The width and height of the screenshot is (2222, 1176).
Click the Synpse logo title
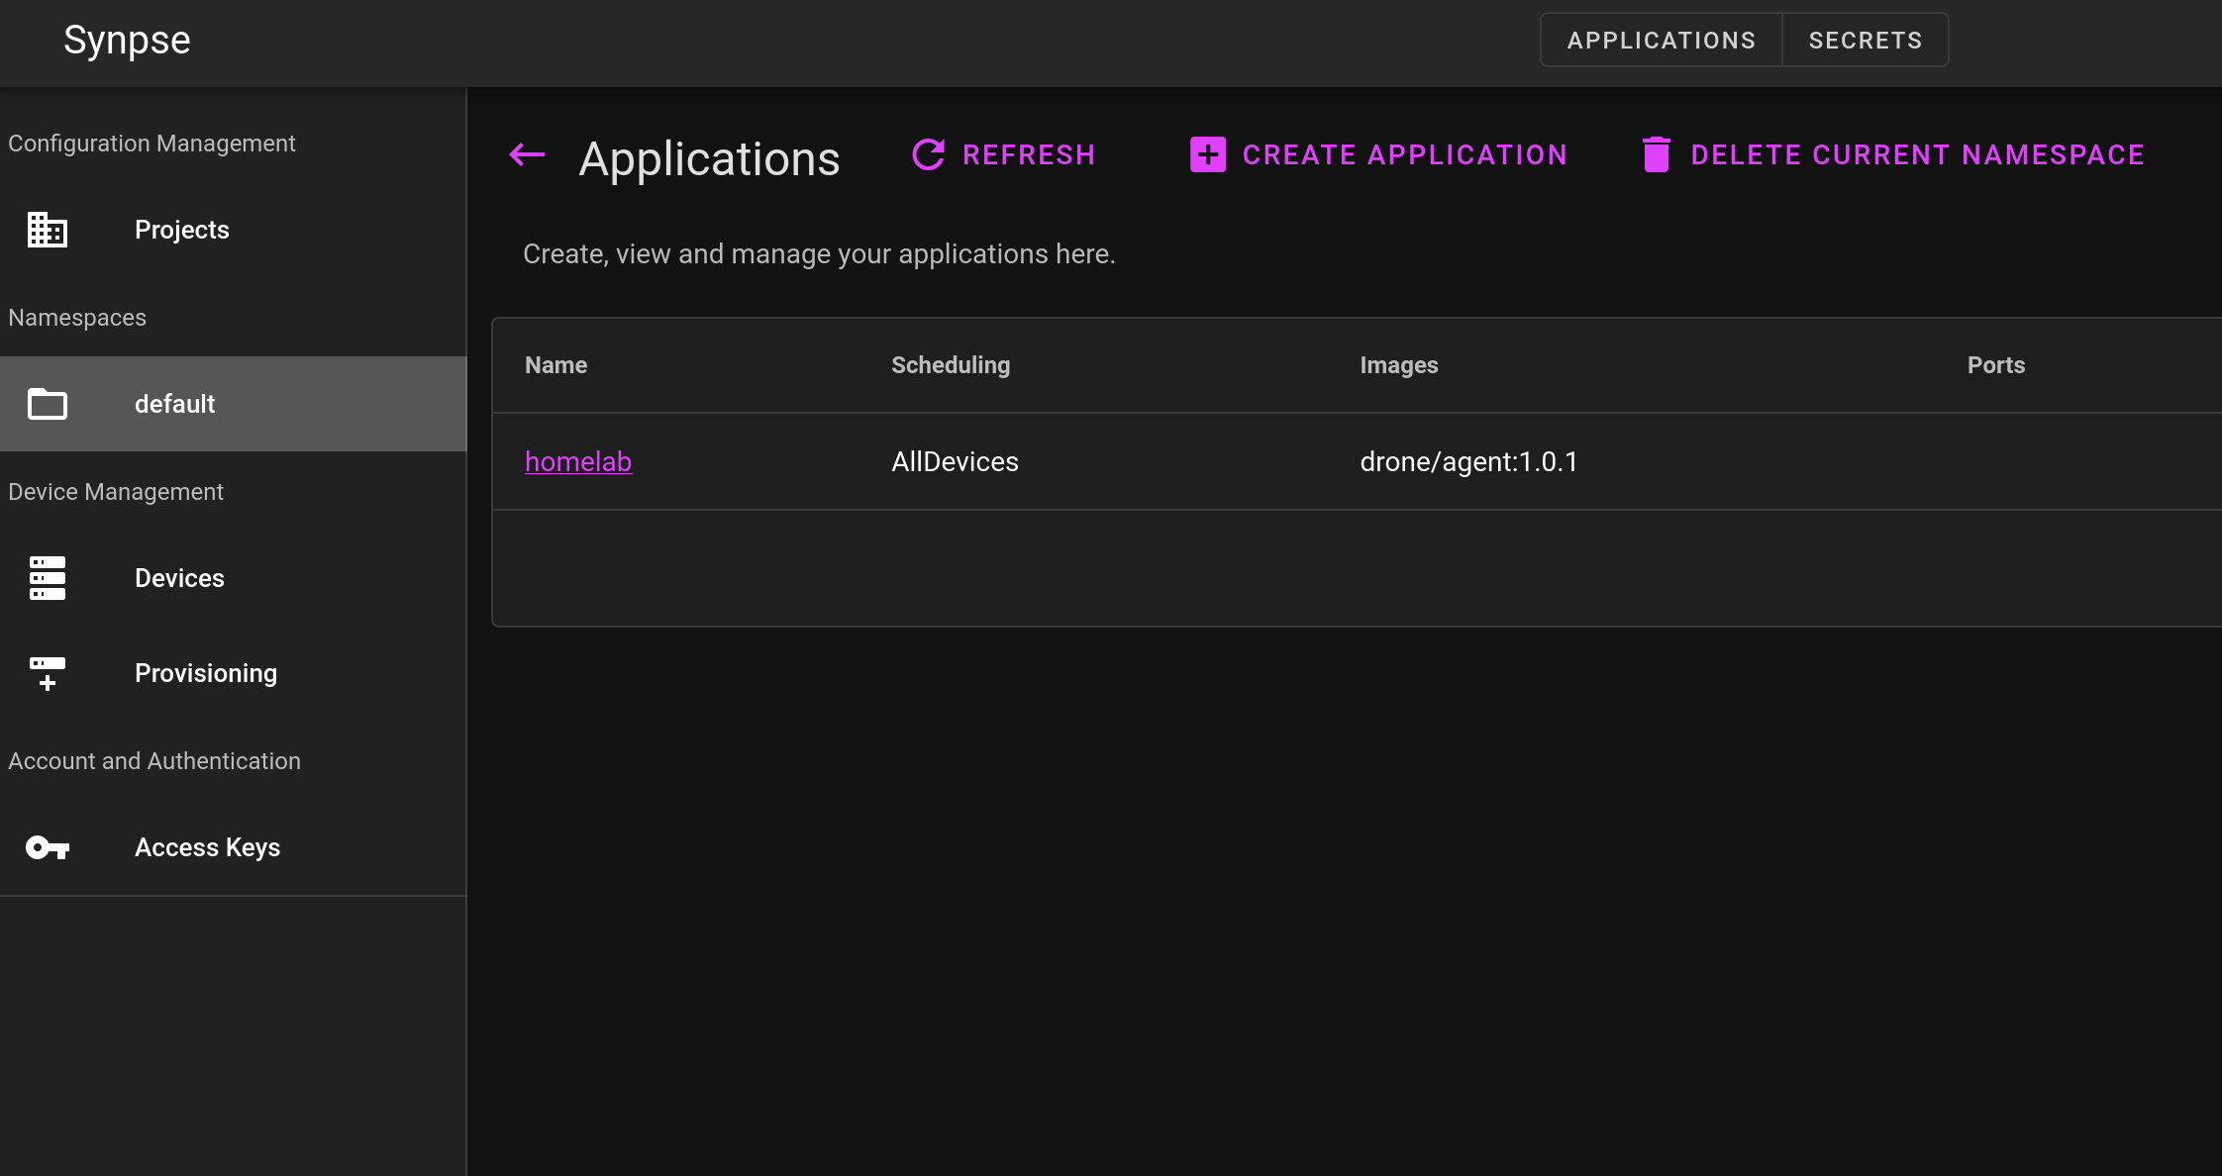click(127, 40)
